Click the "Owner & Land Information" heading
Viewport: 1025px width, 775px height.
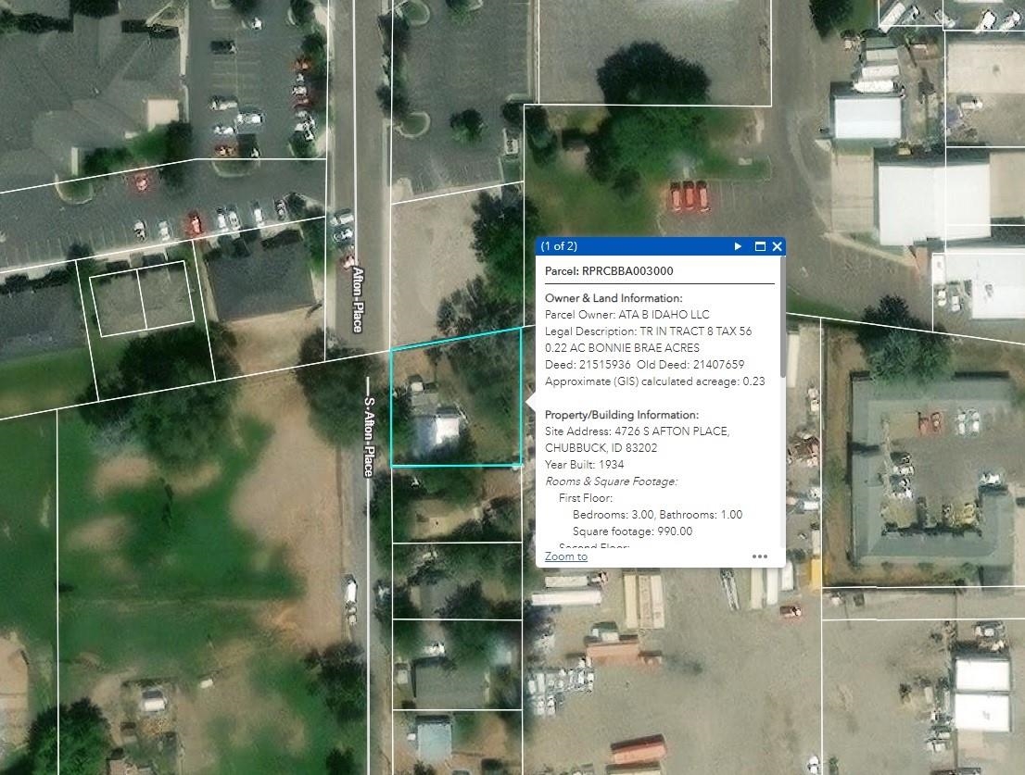pyautogui.click(x=613, y=298)
